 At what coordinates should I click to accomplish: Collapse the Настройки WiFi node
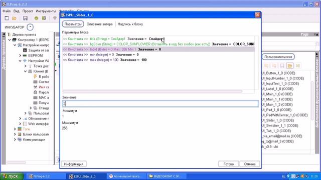[x=20, y=61]
